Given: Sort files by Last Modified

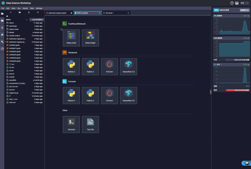Looking at the screenshot, I should point(37,20).
